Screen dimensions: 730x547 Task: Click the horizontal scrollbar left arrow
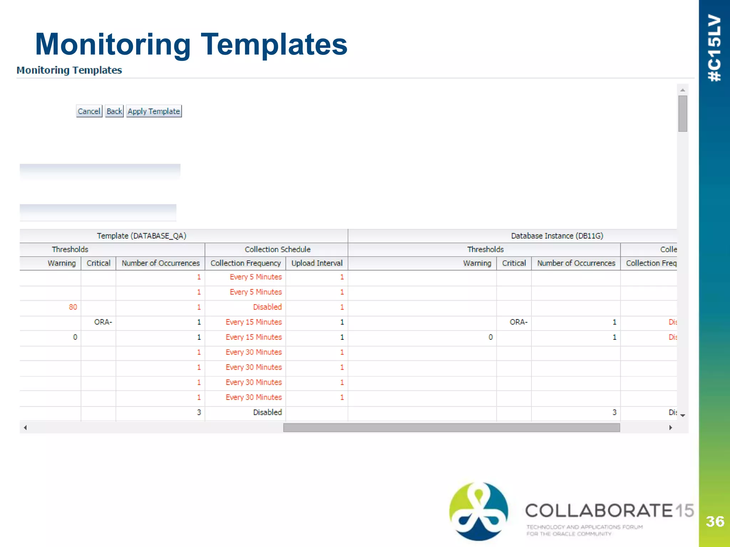pyautogui.click(x=25, y=427)
